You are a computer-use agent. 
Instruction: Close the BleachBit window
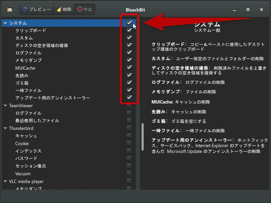point(262,9)
